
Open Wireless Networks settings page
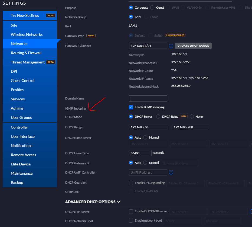coord(27,34)
